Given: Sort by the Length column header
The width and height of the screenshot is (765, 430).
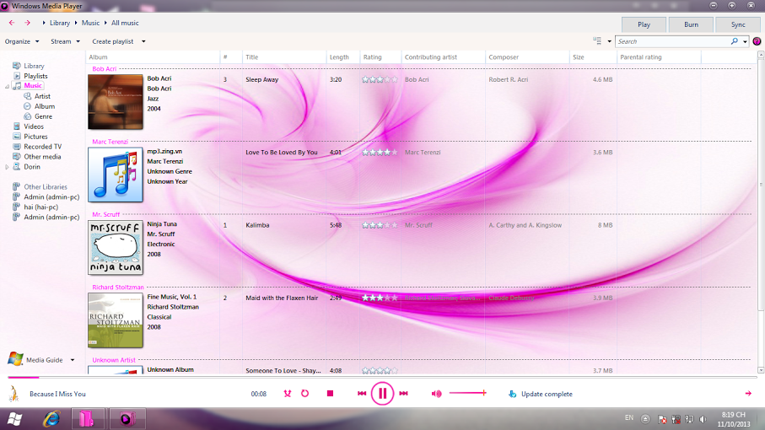Looking at the screenshot, I should (343, 57).
